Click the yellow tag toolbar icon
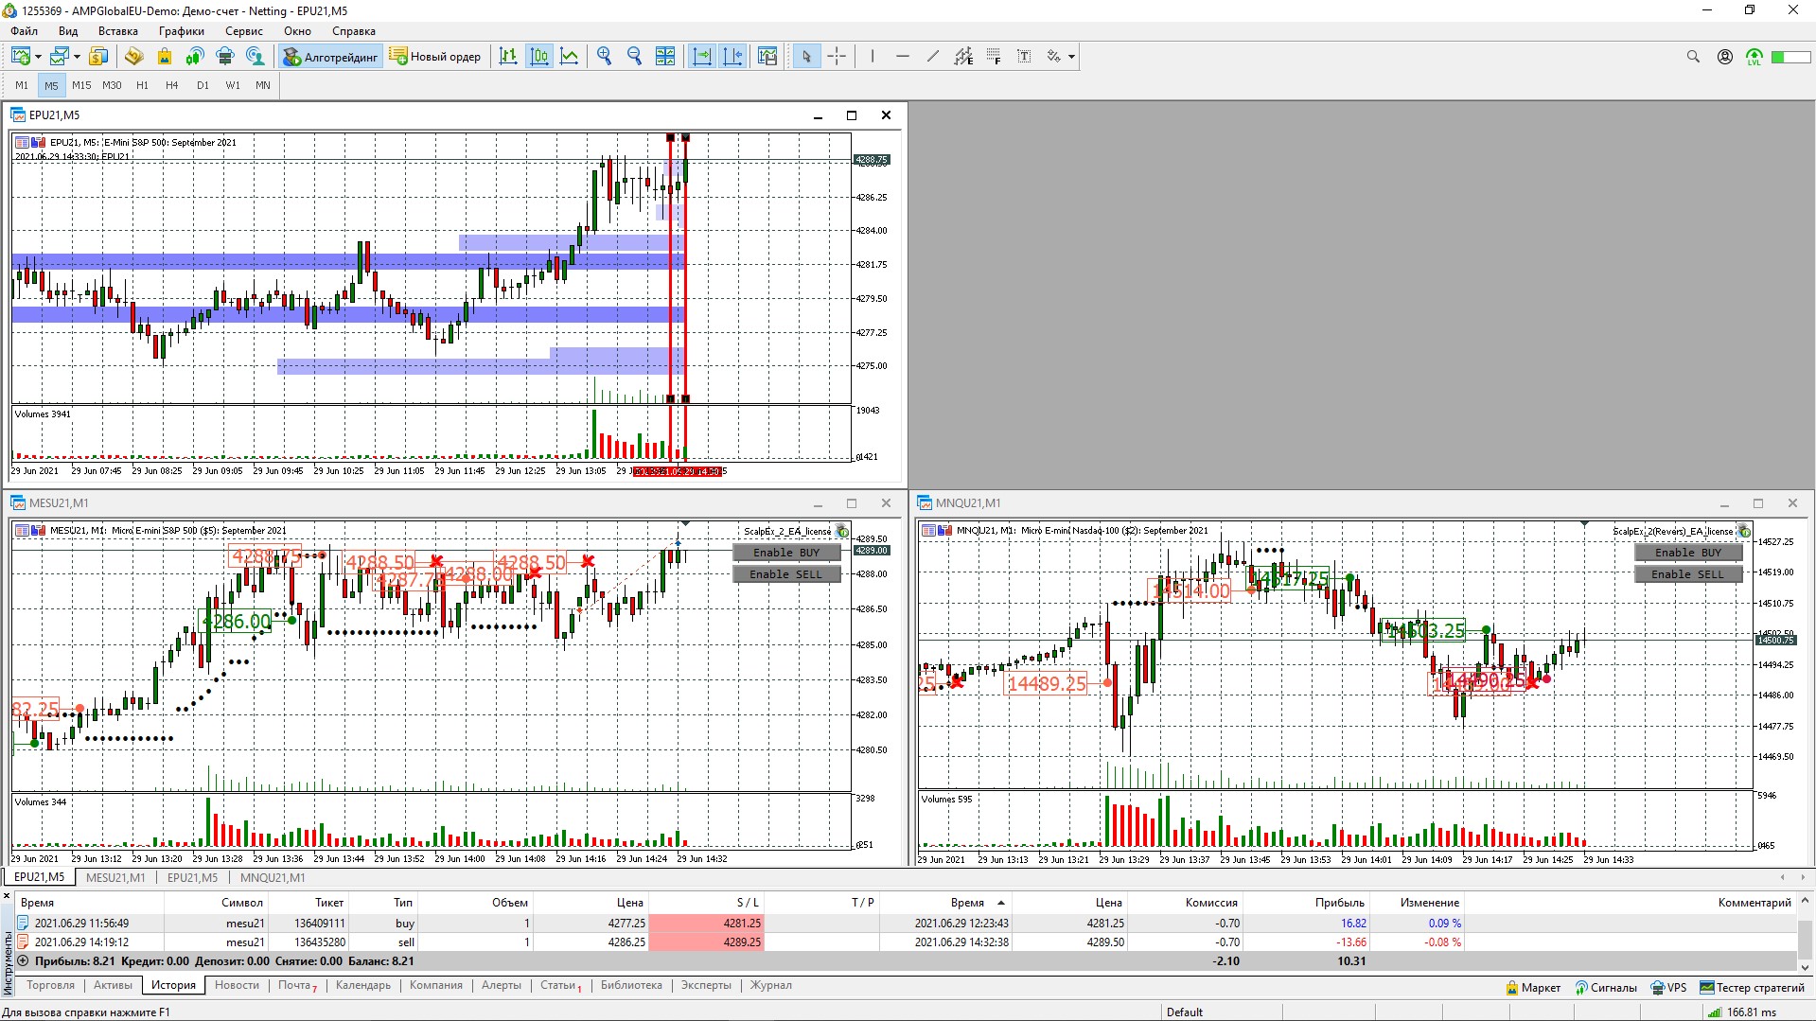 [x=133, y=57]
